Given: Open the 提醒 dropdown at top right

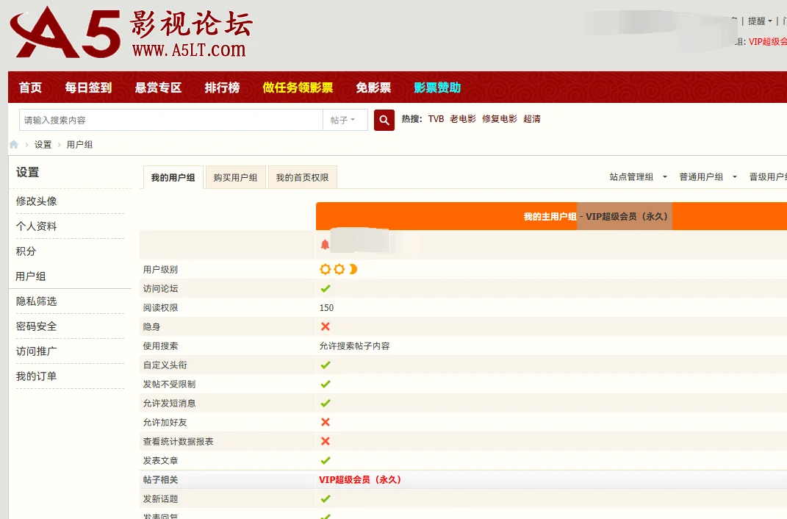Looking at the screenshot, I should (759, 21).
